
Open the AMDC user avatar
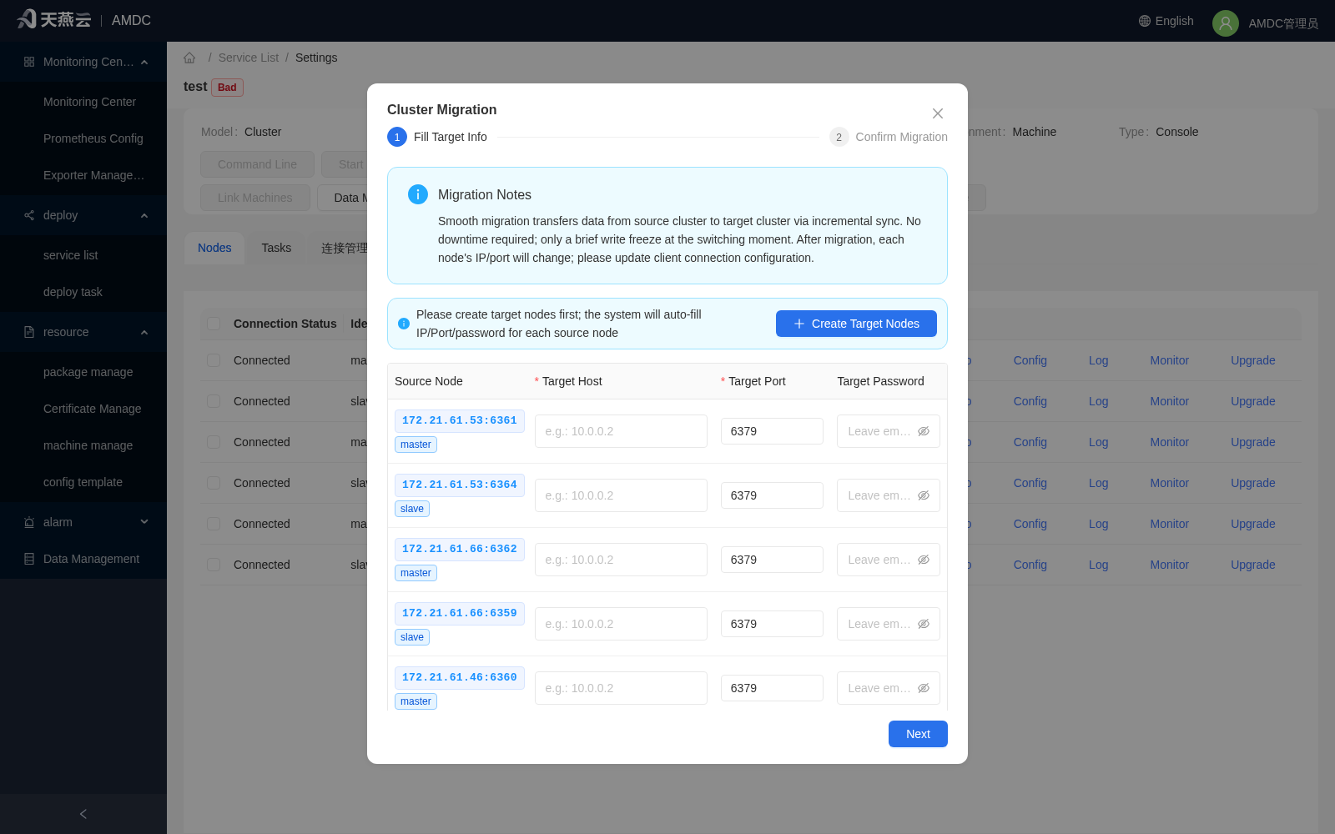tap(1225, 23)
